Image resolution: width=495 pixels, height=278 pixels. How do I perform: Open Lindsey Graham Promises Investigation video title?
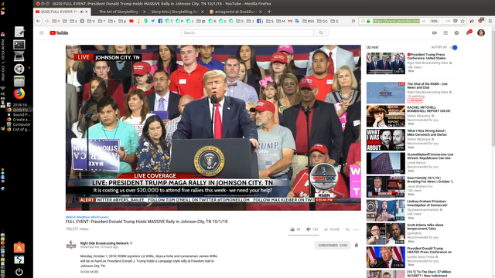tap(428, 203)
